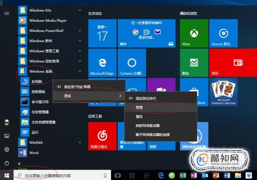The width and height of the screenshot is (257, 180).
Task: Expand the Windows 管理工具 folder
Action: coord(50,51)
